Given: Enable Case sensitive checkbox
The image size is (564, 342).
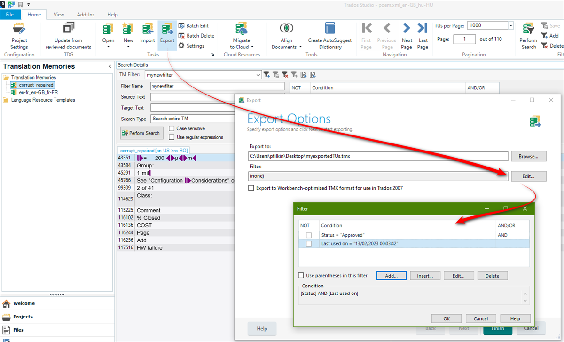Looking at the screenshot, I should click(x=172, y=128).
